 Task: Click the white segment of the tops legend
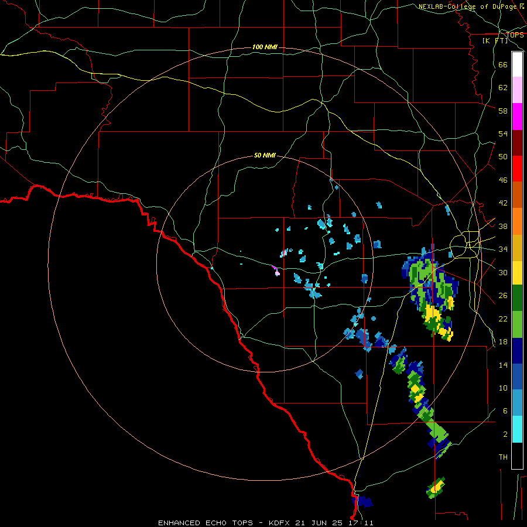517,64
